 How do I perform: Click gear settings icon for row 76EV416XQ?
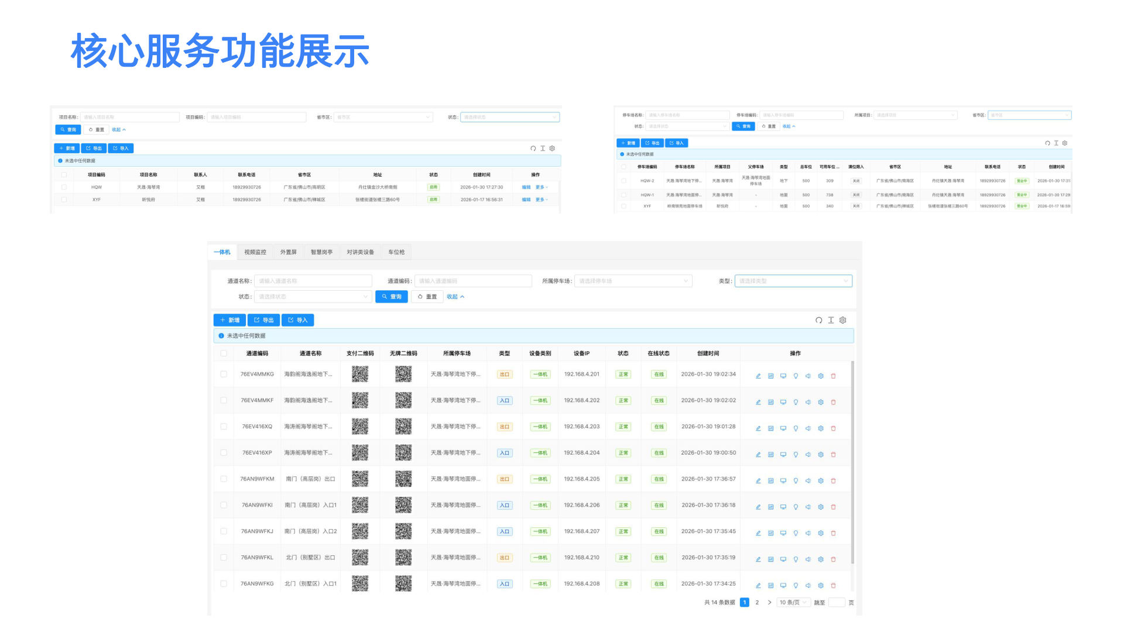(821, 428)
